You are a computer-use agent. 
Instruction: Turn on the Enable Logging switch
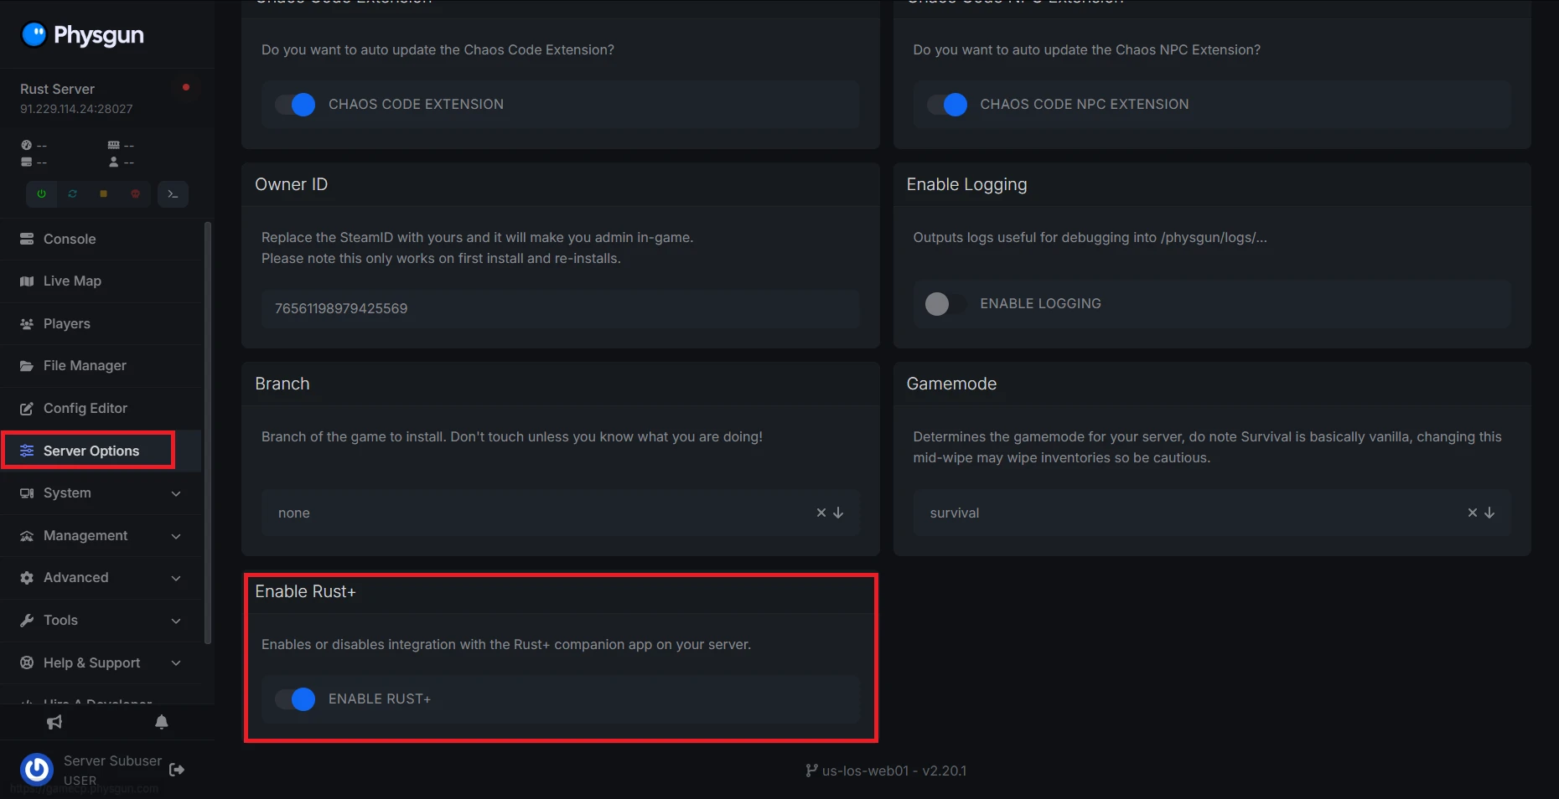tap(945, 304)
